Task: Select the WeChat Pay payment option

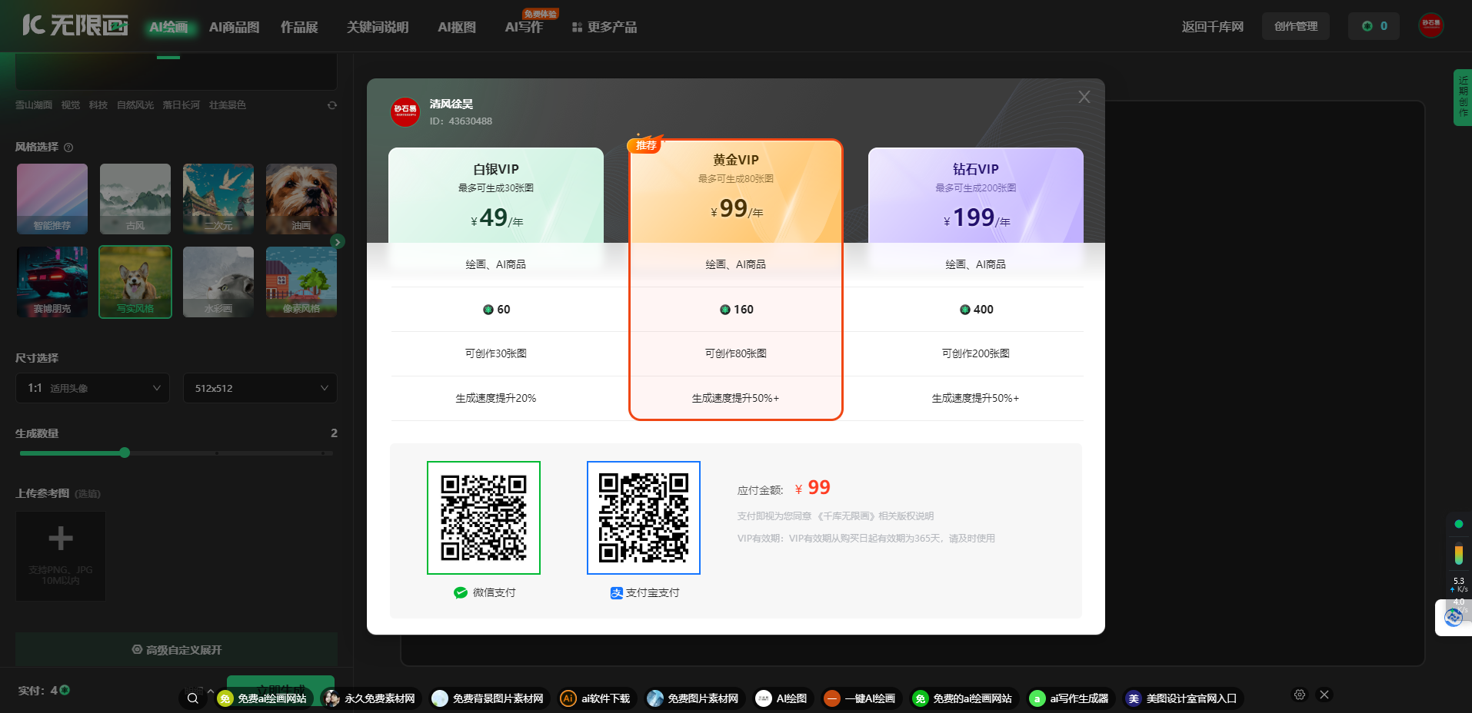Action: tap(484, 517)
